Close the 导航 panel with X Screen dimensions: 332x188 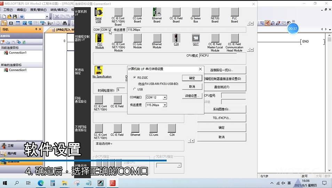[x=40, y=29]
